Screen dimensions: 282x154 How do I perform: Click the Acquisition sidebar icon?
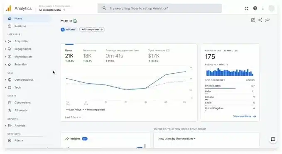(10, 41)
